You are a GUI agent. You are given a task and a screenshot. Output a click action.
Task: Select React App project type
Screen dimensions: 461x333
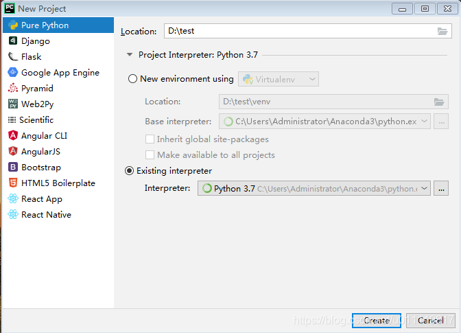pos(58,198)
